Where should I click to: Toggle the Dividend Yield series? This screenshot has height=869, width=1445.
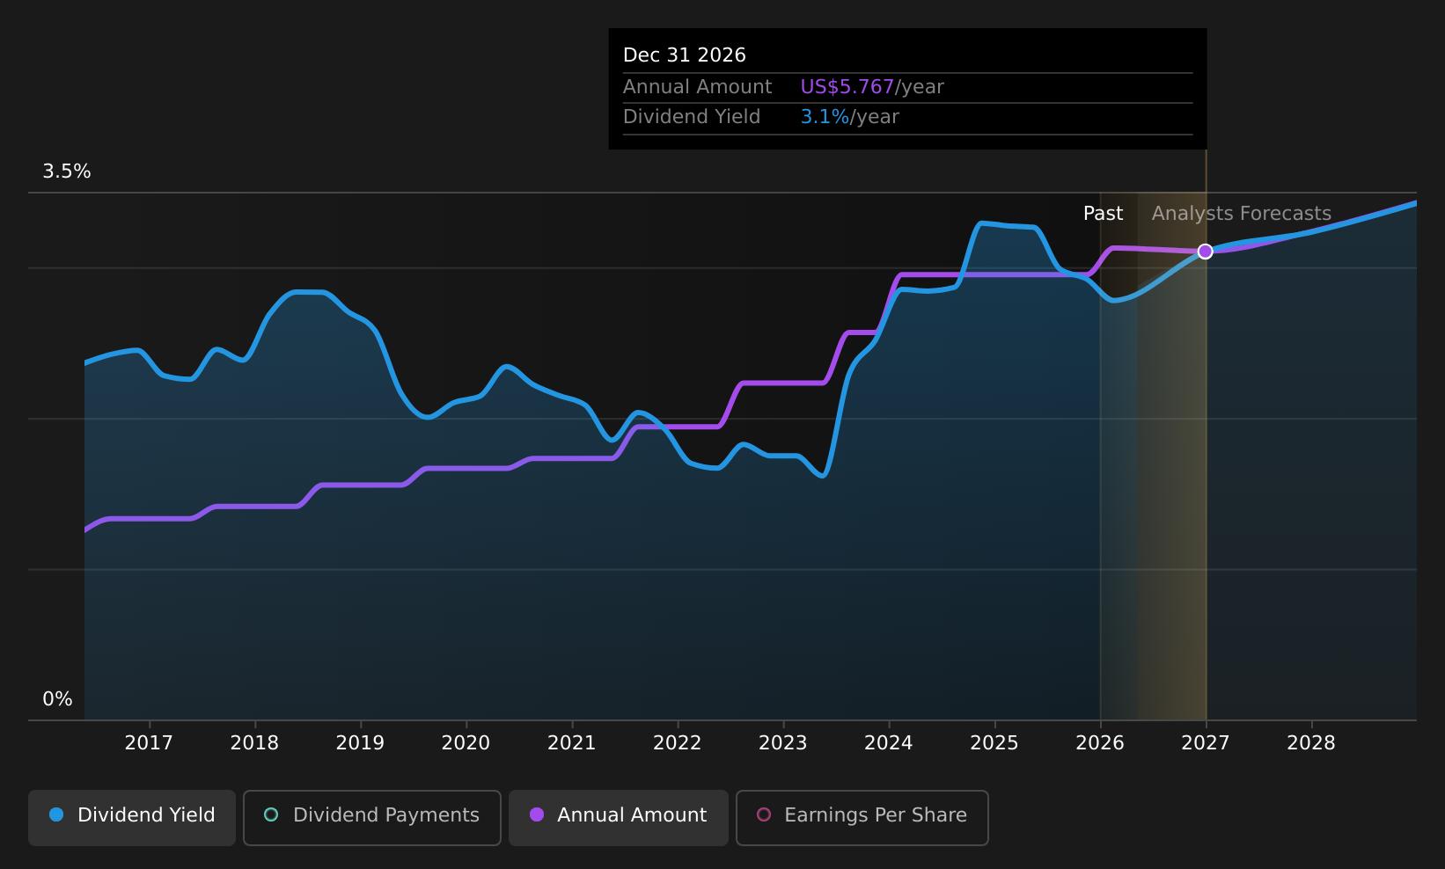coord(132,817)
